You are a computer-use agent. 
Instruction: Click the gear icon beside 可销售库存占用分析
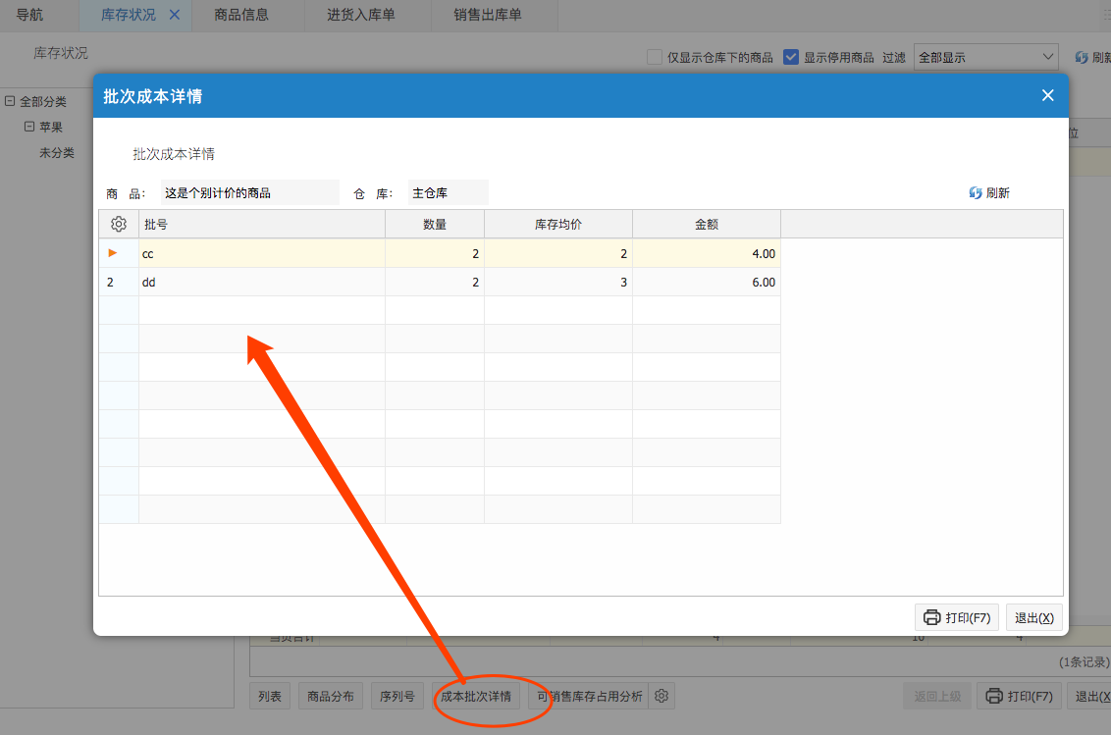click(x=661, y=696)
